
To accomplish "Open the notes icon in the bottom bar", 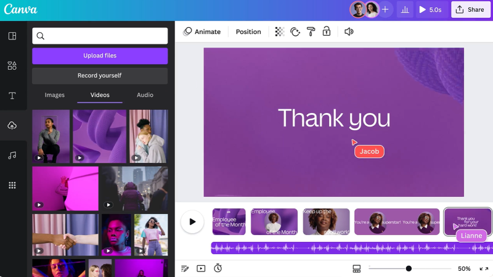I will coord(185,268).
